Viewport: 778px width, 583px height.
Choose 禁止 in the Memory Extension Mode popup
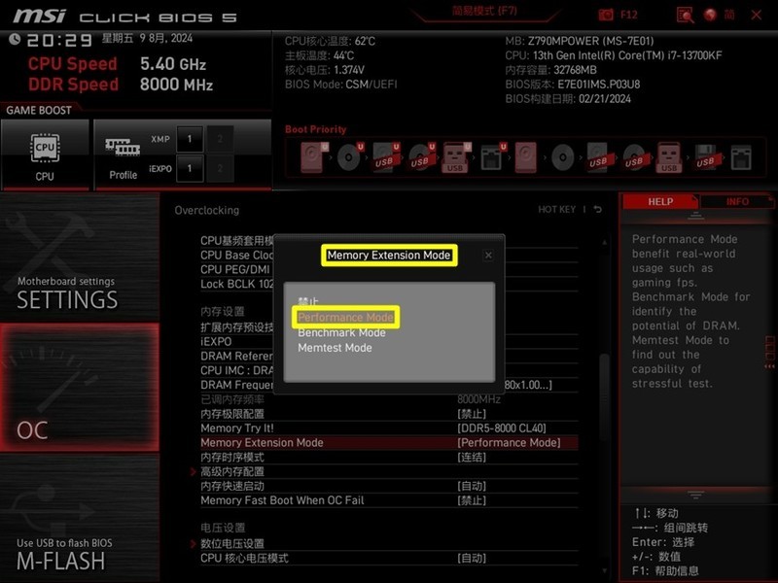point(308,301)
